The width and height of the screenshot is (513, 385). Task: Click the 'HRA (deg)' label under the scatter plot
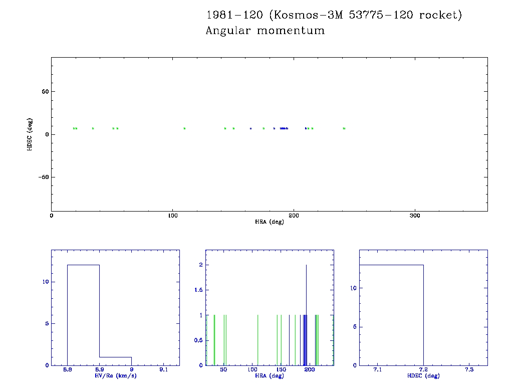(270, 222)
